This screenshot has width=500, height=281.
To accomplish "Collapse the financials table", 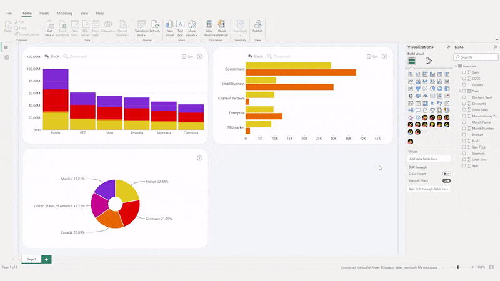I will (456, 66).
